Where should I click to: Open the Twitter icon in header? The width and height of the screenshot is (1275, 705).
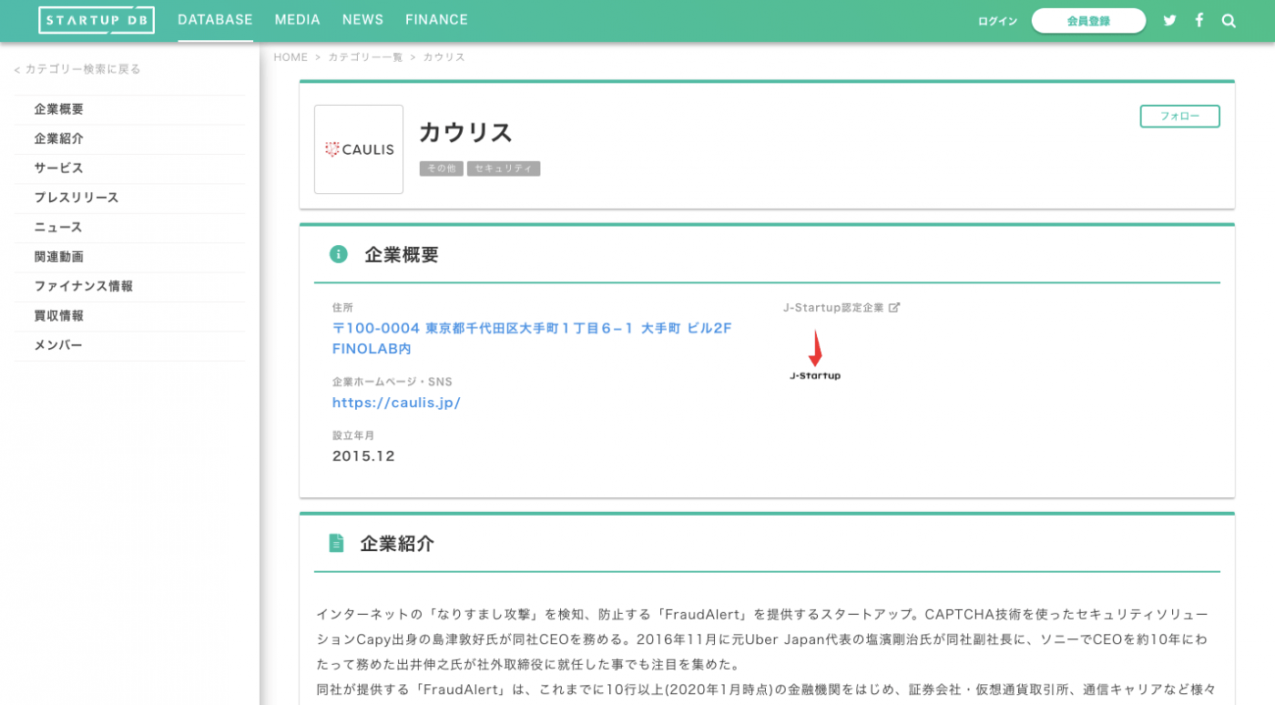pos(1170,20)
